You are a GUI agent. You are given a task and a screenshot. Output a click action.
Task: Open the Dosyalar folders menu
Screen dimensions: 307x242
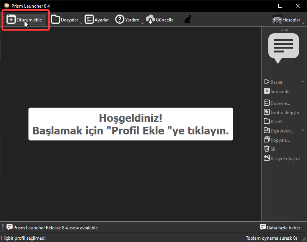pyautogui.click(x=66, y=20)
